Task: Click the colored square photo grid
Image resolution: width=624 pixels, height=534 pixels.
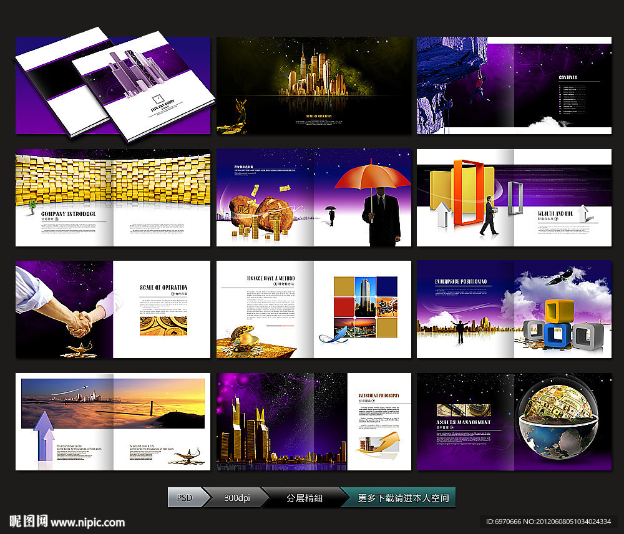Action: [365, 307]
